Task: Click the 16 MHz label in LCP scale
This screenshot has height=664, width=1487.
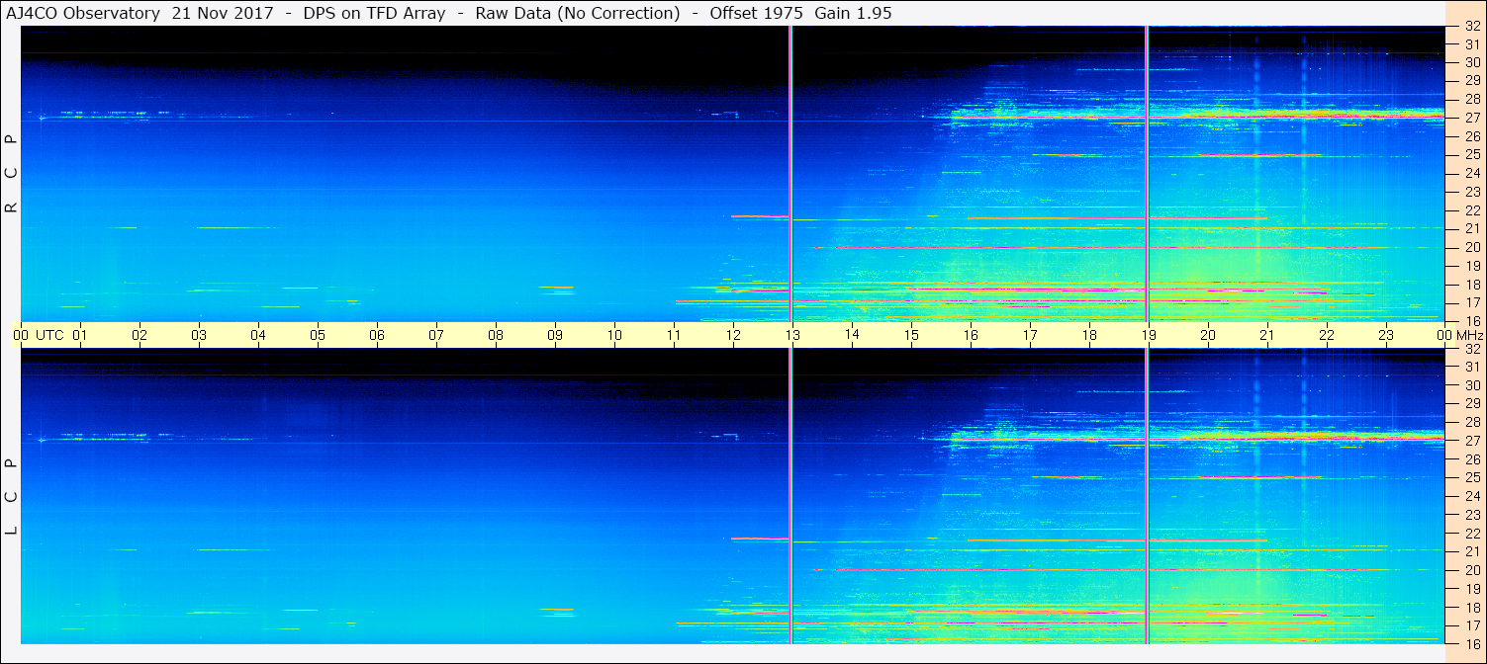Action: [1472, 643]
